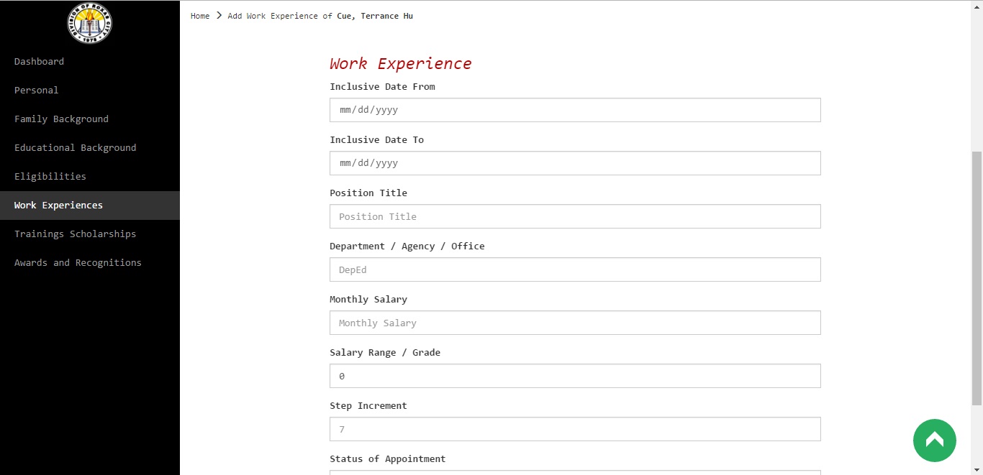Click the page's vertical scrollbar thumb
This screenshot has width=983, height=475.
[977, 277]
